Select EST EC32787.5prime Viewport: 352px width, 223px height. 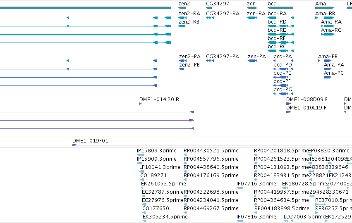(x=163, y=192)
